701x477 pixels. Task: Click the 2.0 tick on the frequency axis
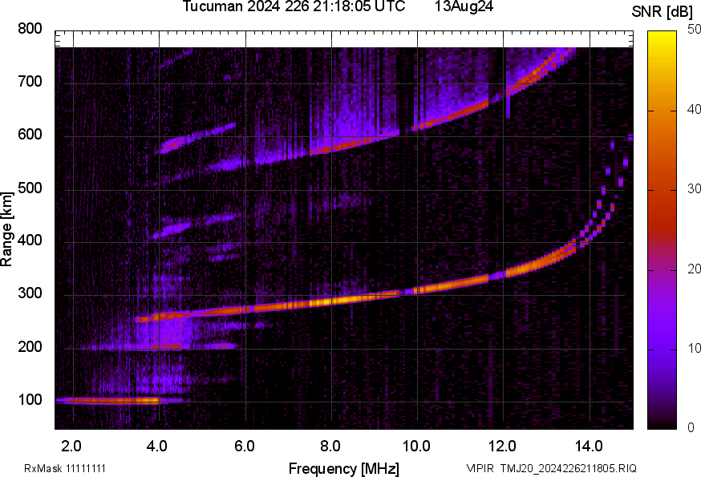73,444
